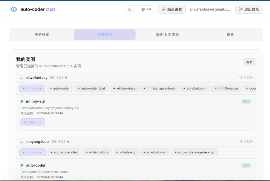
Task: Click the 我的实例 heading
Action: pos(26,59)
